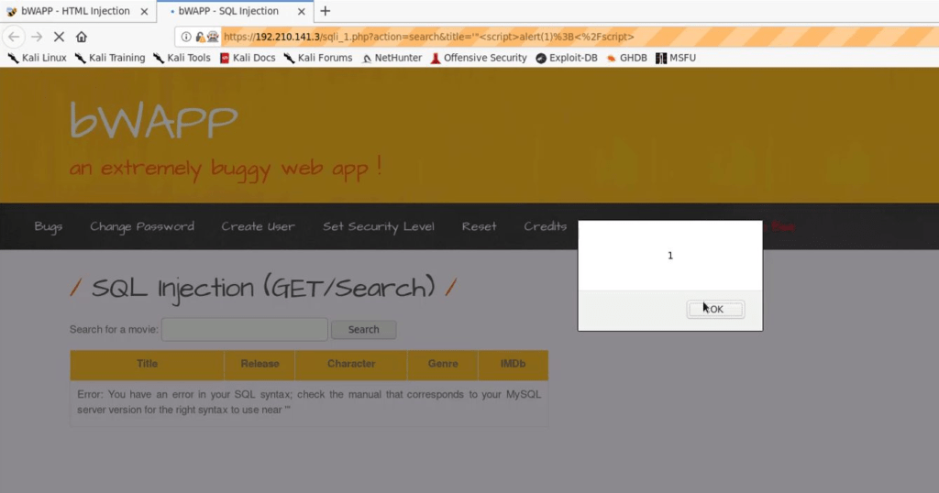Open a new tab with the plus button

325,11
